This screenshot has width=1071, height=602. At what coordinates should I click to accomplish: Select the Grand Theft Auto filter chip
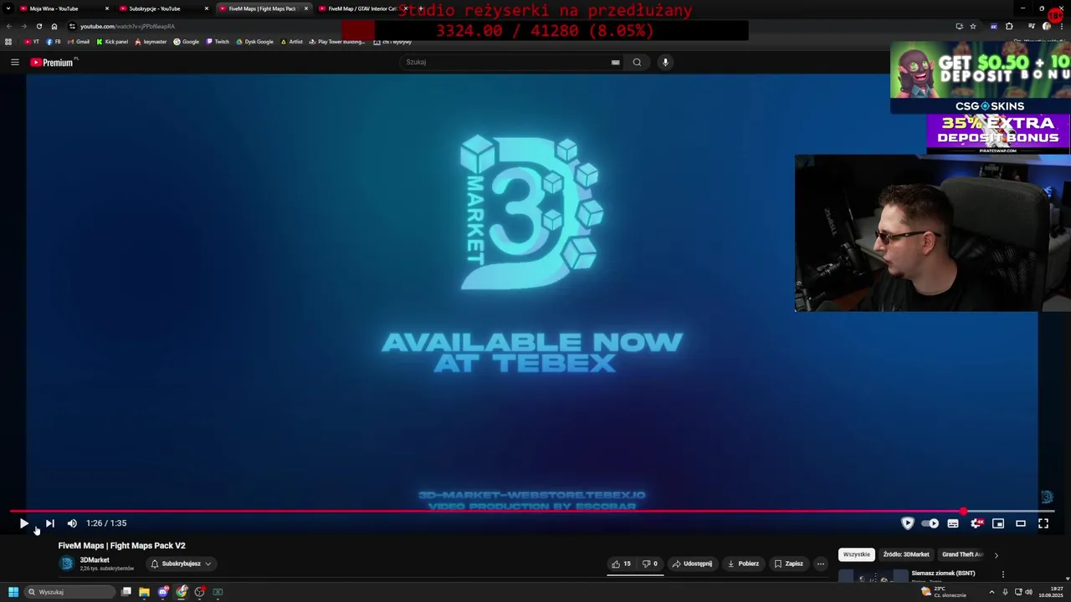962,554
